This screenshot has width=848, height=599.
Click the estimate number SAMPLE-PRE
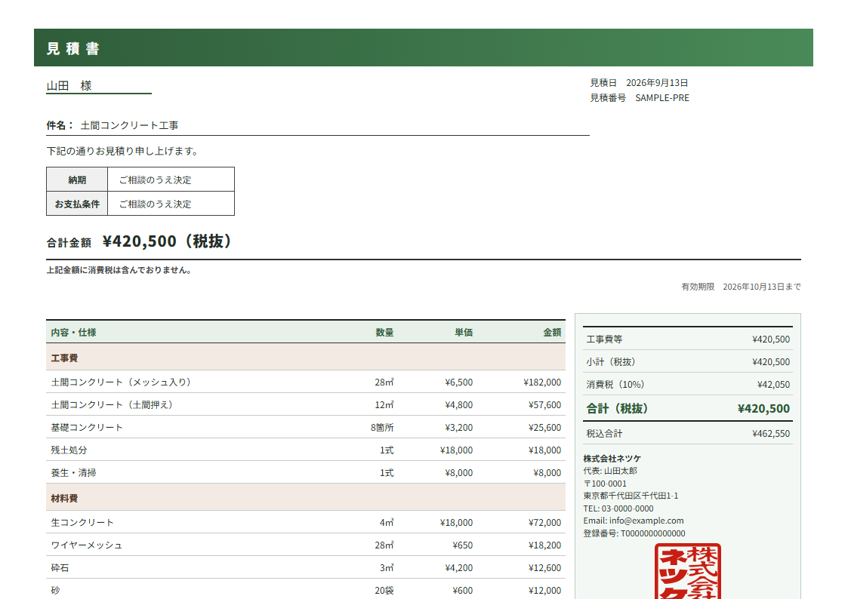[x=662, y=98]
